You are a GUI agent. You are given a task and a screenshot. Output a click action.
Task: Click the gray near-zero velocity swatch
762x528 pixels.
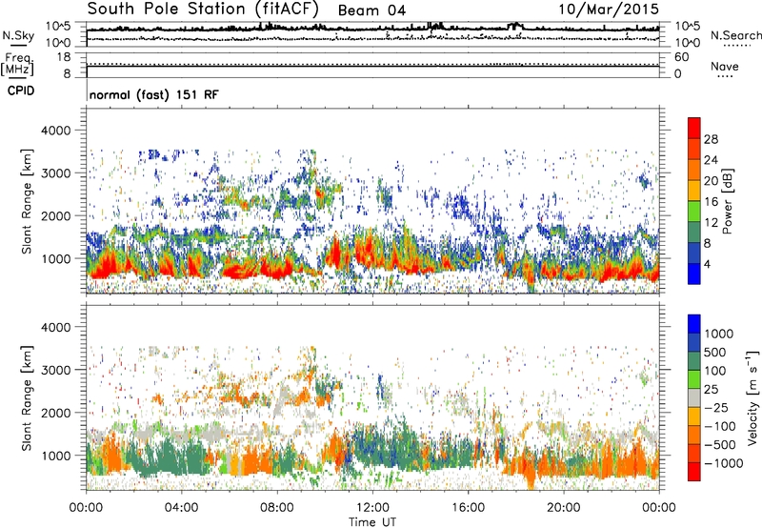coord(694,397)
